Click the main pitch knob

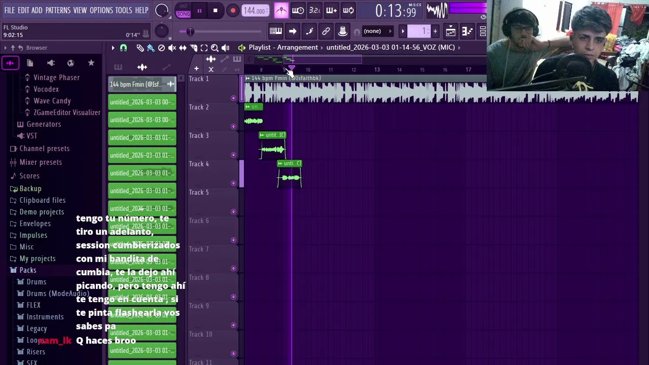point(162,31)
